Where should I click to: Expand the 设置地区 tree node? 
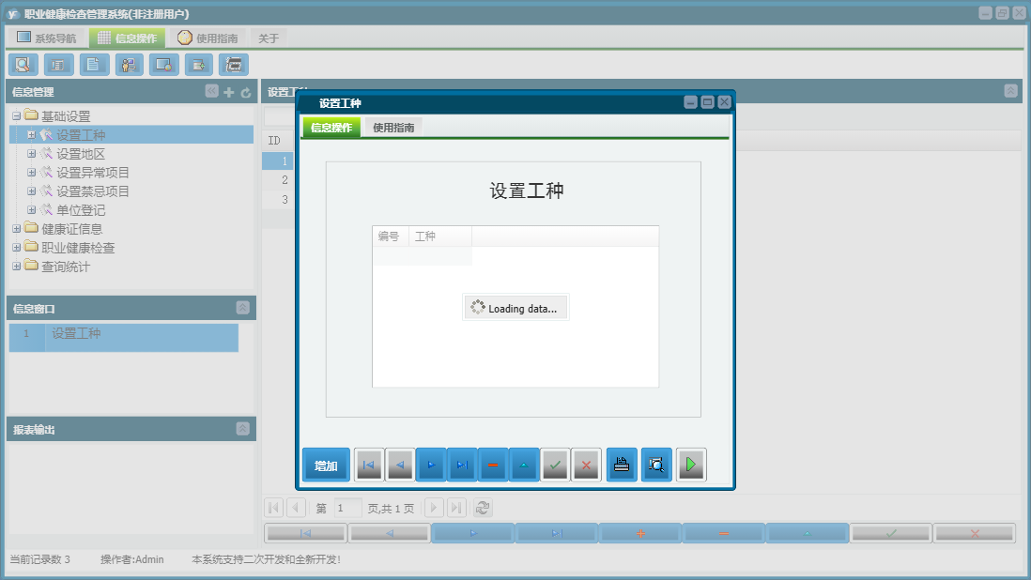tap(31, 154)
